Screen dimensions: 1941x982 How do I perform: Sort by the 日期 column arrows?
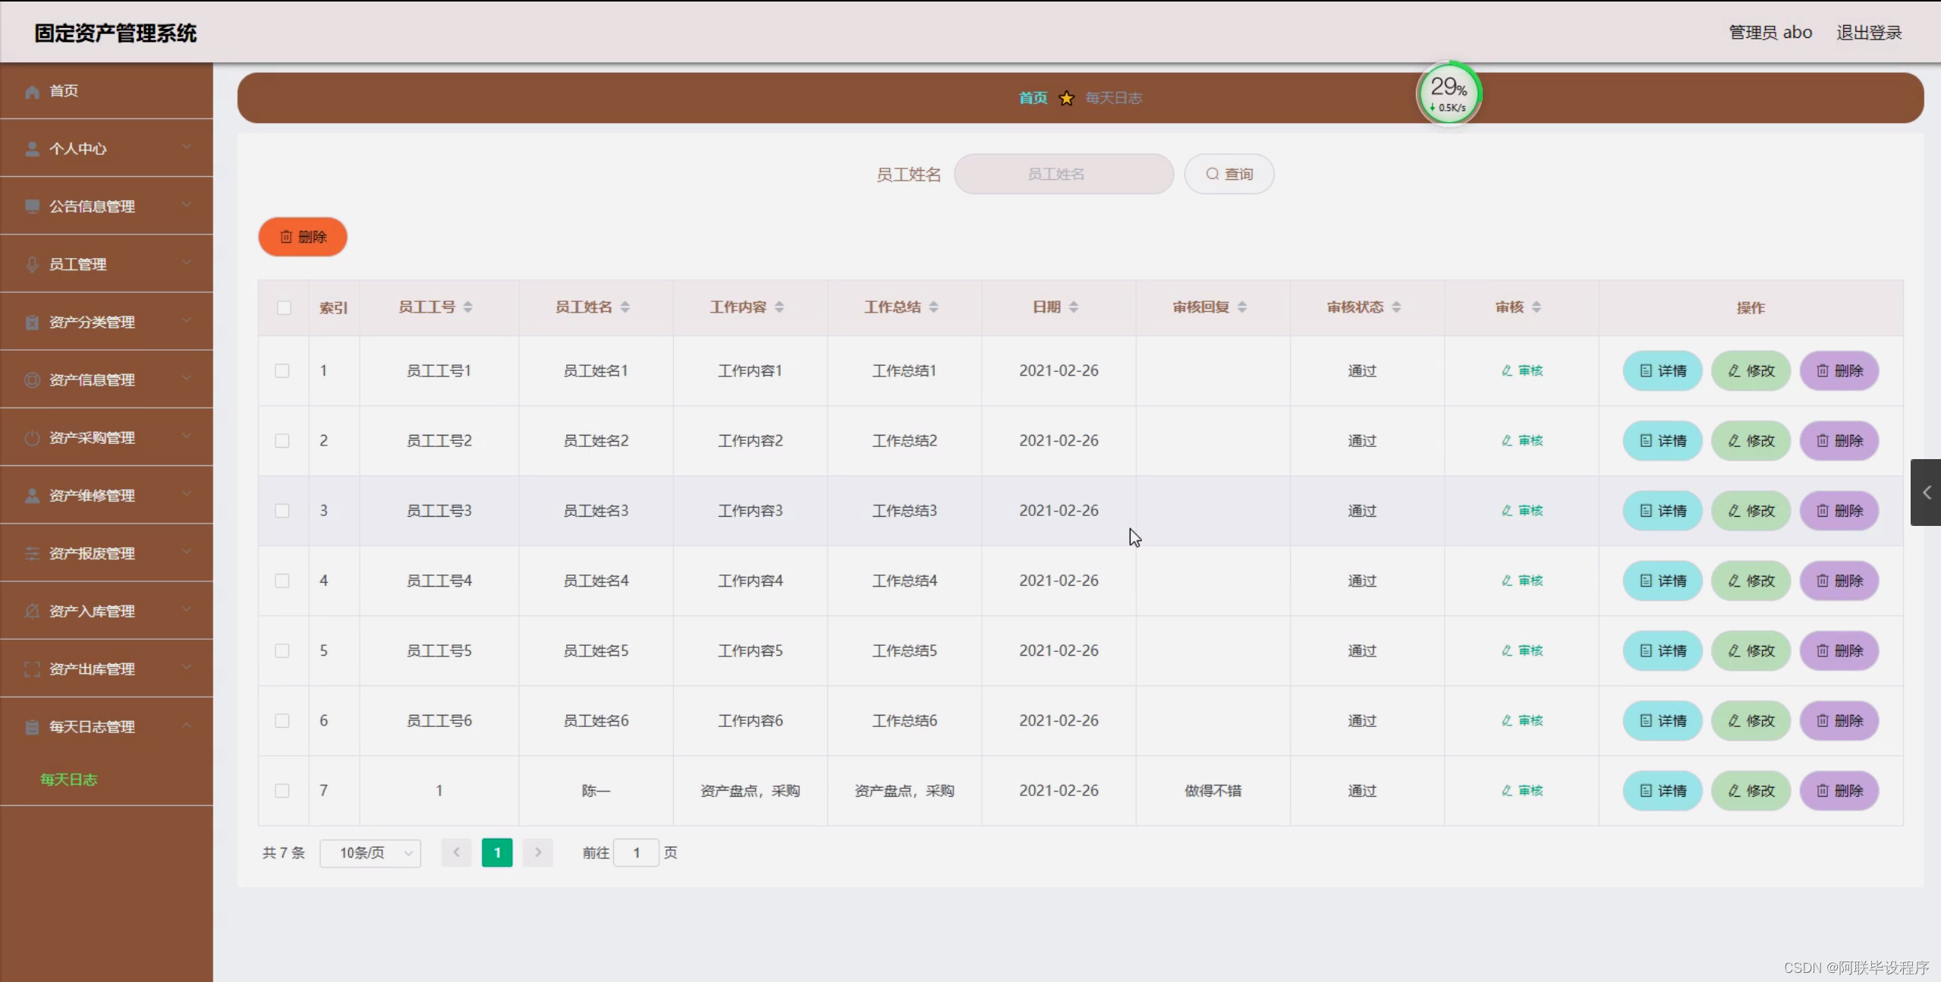(x=1073, y=307)
